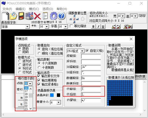Choose 23 in the 点阵 list
The height and width of the screenshot is (118, 148).
[26, 109]
